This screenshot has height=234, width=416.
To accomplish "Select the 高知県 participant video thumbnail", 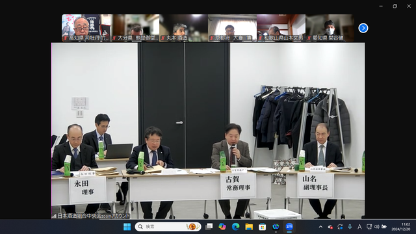I will [x=86, y=28].
